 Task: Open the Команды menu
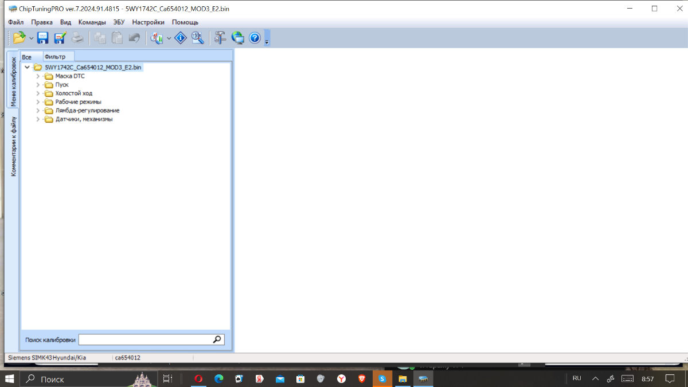92,22
